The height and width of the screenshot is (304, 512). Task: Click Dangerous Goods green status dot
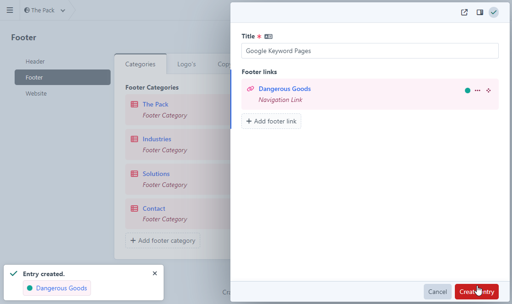click(x=467, y=91)
